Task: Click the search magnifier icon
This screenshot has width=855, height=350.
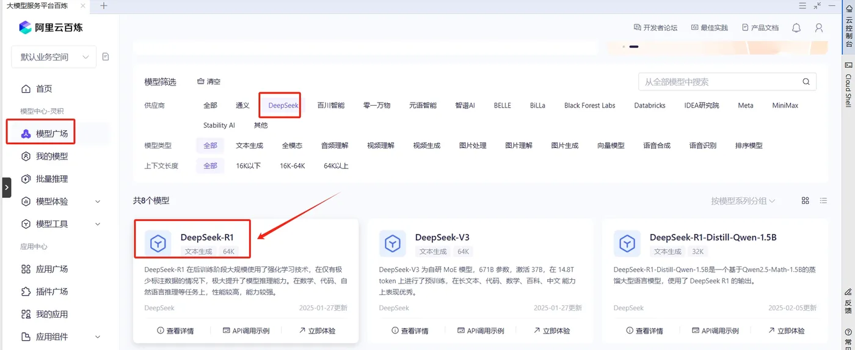Action: coord(806,82)
